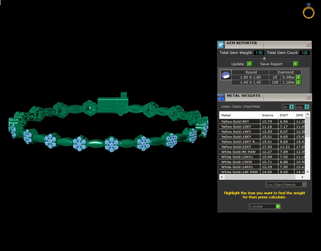Click the metal table scroll left arrow
This screenshot has width=321, height=251.
coord(222,177)
